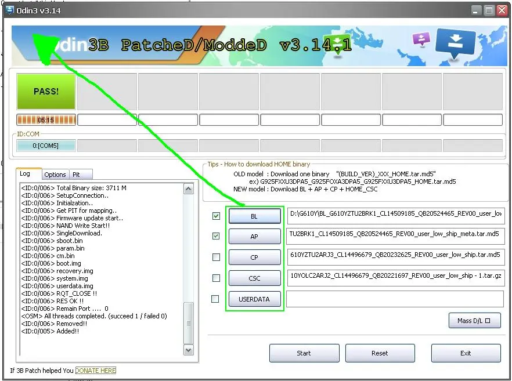Click the Odin3 title bar app icon

(10, 10)
